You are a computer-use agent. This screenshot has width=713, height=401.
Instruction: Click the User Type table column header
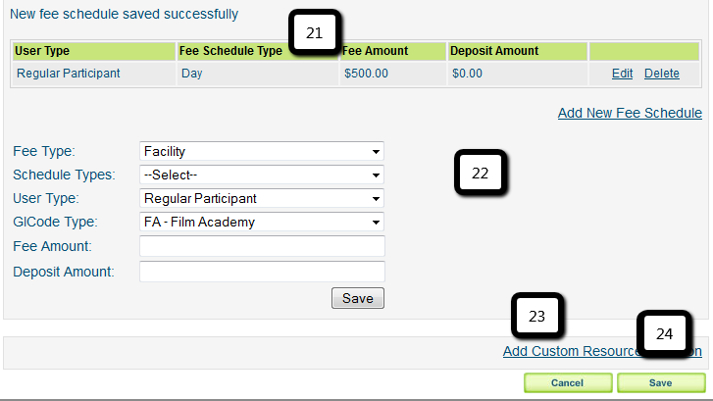click(x=42, y=51)
